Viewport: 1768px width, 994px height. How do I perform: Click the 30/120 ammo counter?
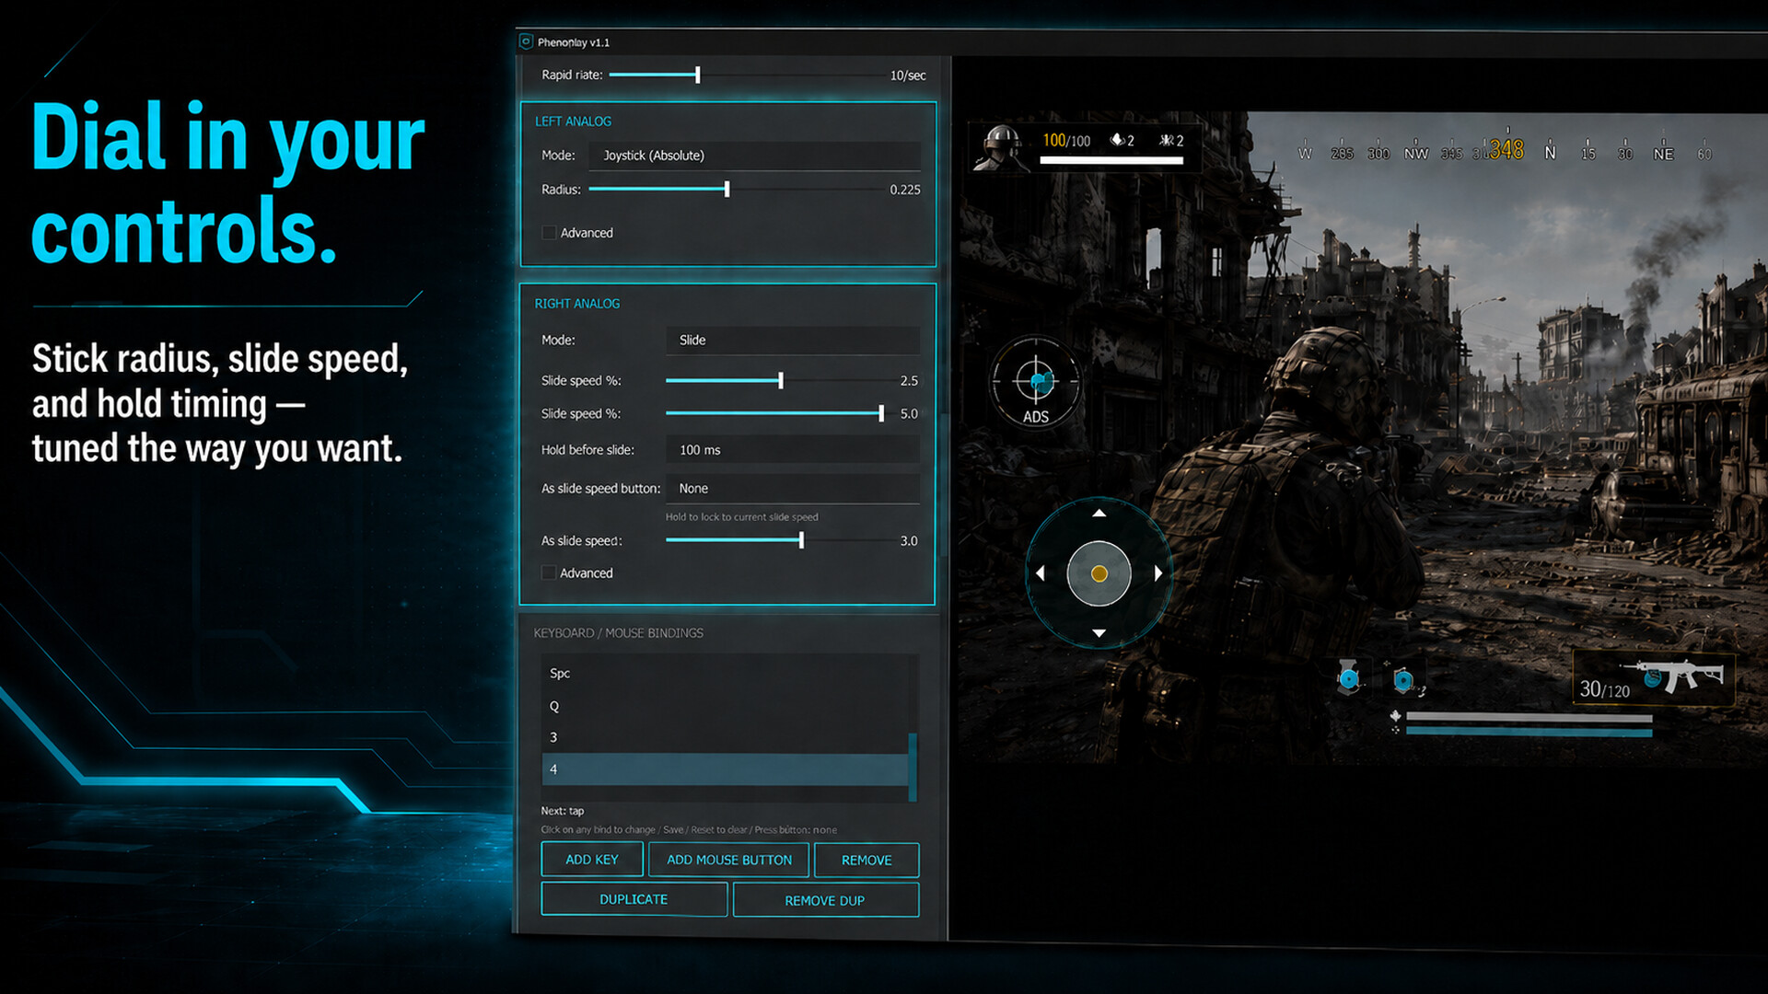pyautogui.click(x=1604, y=689)
